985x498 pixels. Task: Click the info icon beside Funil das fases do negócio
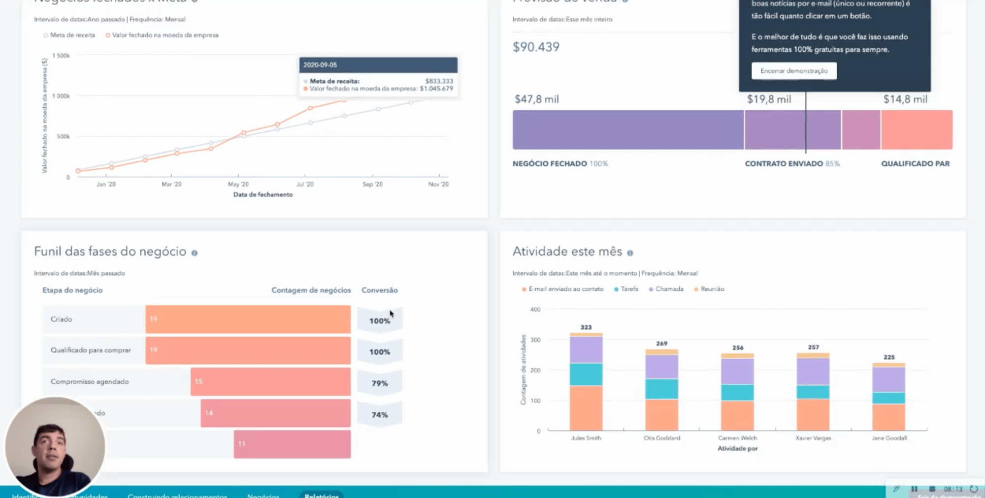[195, 253]
